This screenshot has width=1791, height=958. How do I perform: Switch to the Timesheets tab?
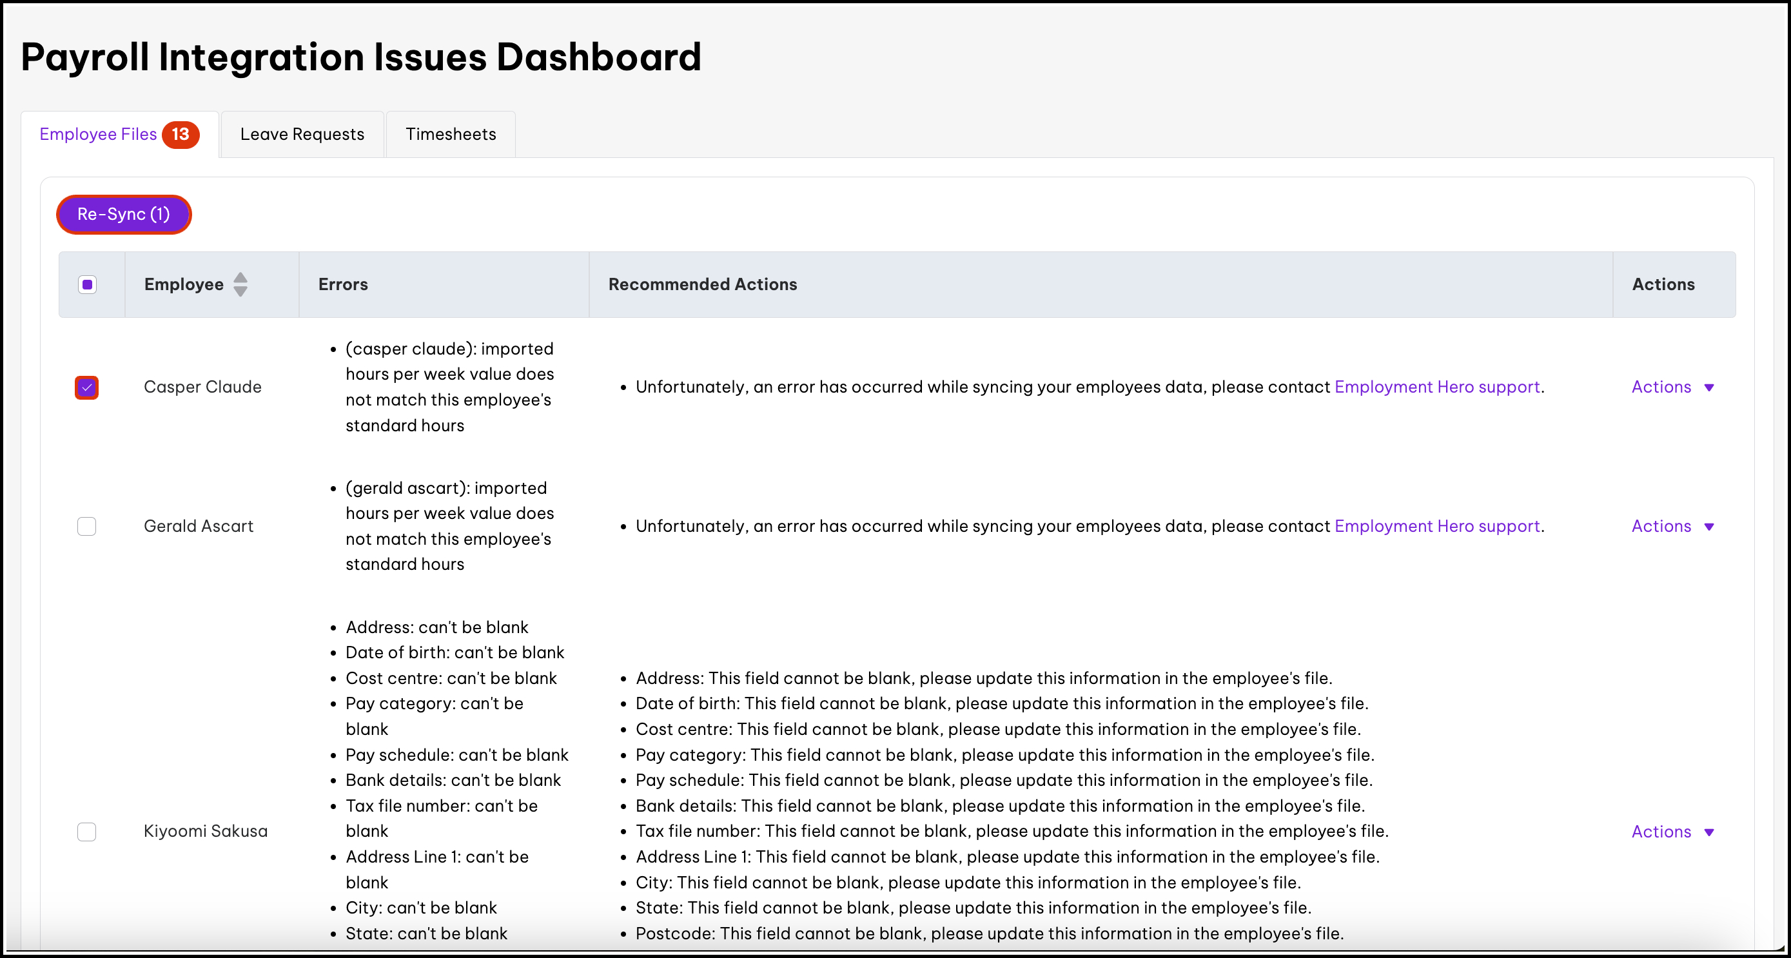(x=451, y=134)
